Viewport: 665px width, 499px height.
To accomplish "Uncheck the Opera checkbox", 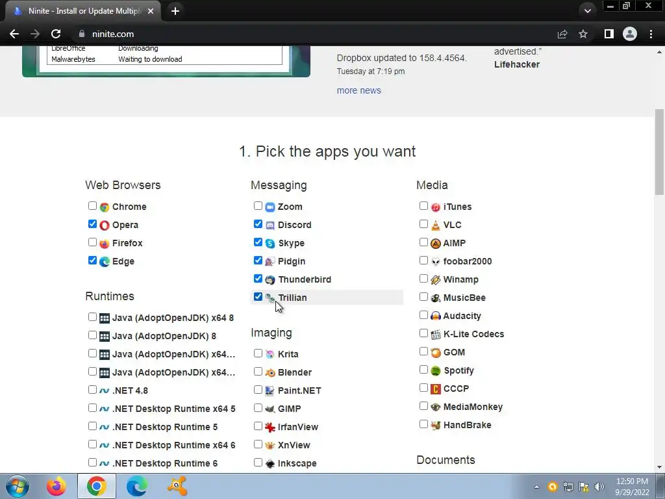I will tap(92, 224).
